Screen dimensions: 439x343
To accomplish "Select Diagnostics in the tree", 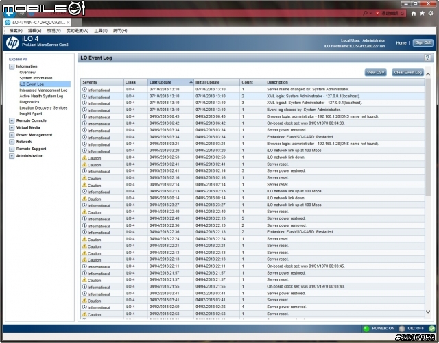I will pos(29,102).
